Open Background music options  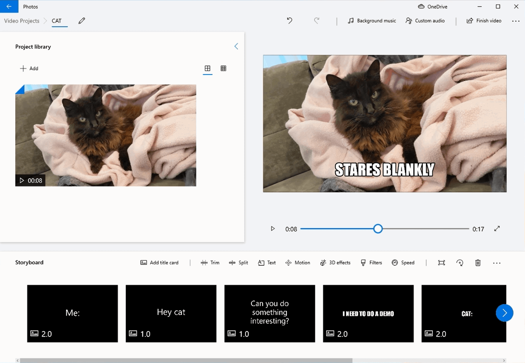tap(372, 21)
